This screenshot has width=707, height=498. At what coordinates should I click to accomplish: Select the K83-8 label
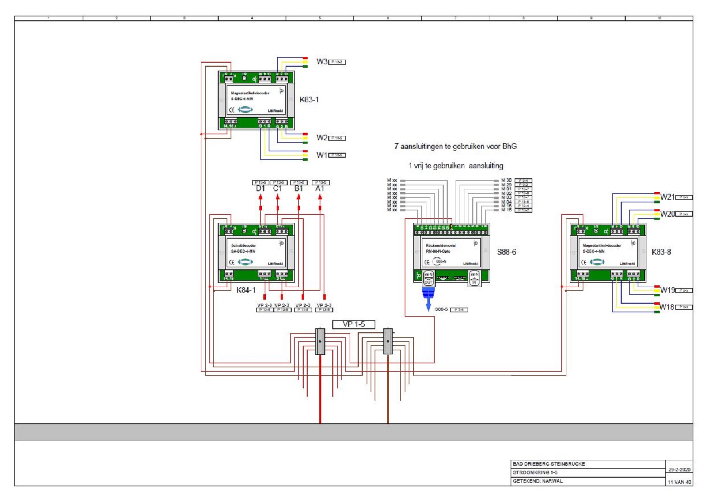tap(661, 252)
